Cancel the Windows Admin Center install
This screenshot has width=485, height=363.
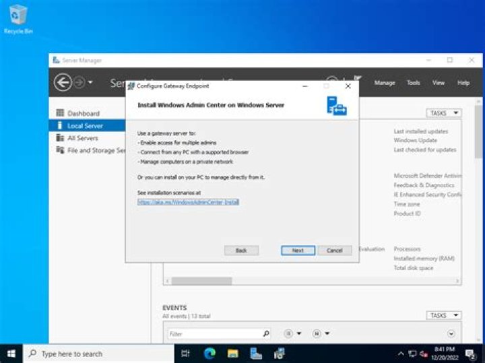tap(335, 250)
